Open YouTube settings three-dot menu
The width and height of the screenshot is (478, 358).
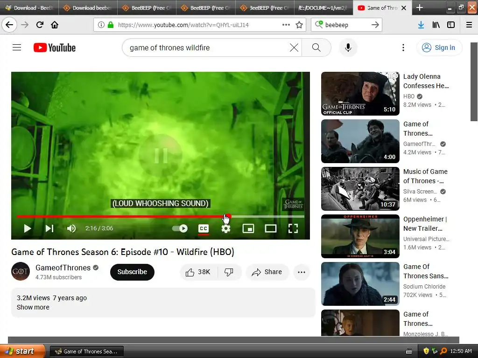click(403, 48)
